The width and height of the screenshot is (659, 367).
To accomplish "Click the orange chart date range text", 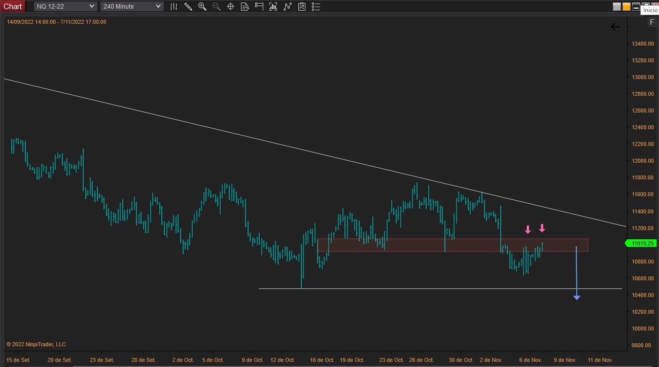I will (x=57, y=22).
